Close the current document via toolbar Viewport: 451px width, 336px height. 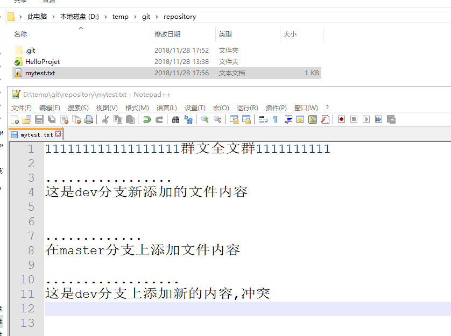pyautogui.click(x=64, y=119)
